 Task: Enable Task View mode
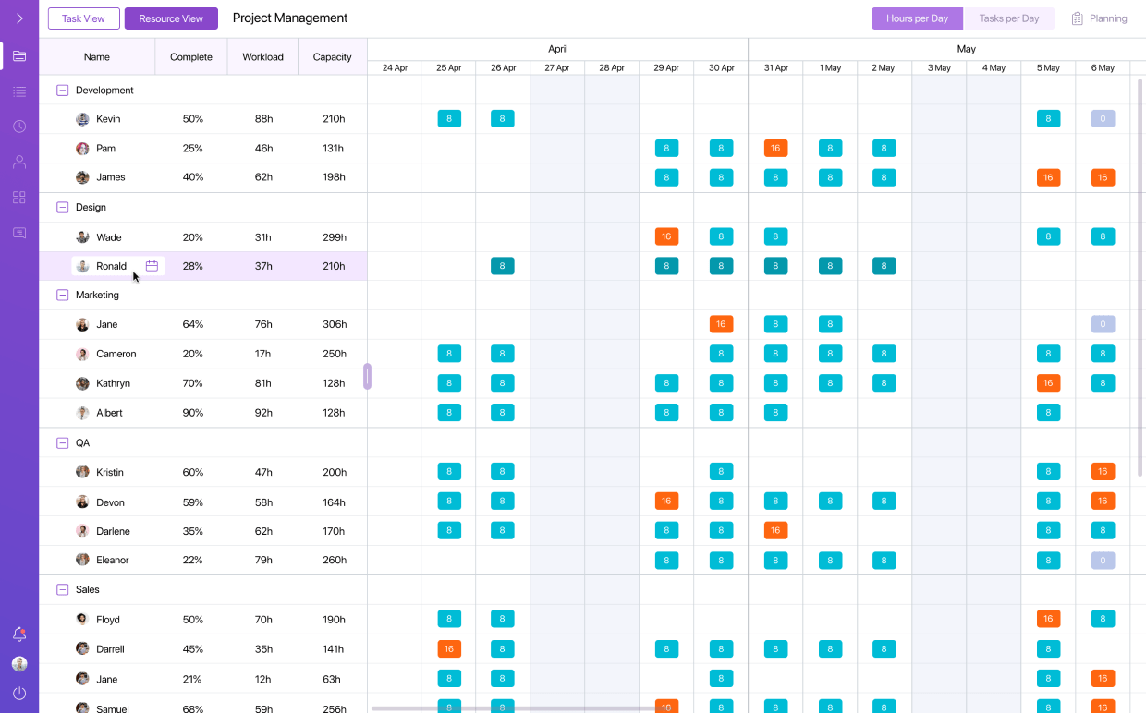(x=83, y=18)
